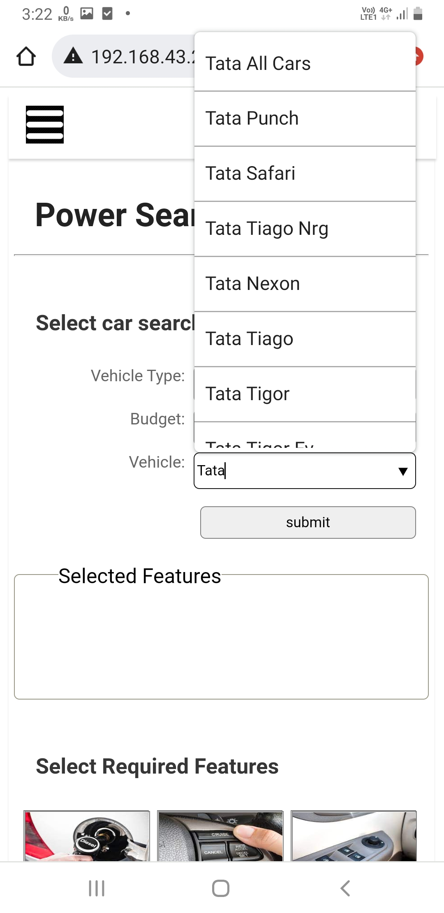This screenshot has height=913, width=444.
Task: Open the hamburger menu icon
Action: pyautogui.click(x=45, y=125)
